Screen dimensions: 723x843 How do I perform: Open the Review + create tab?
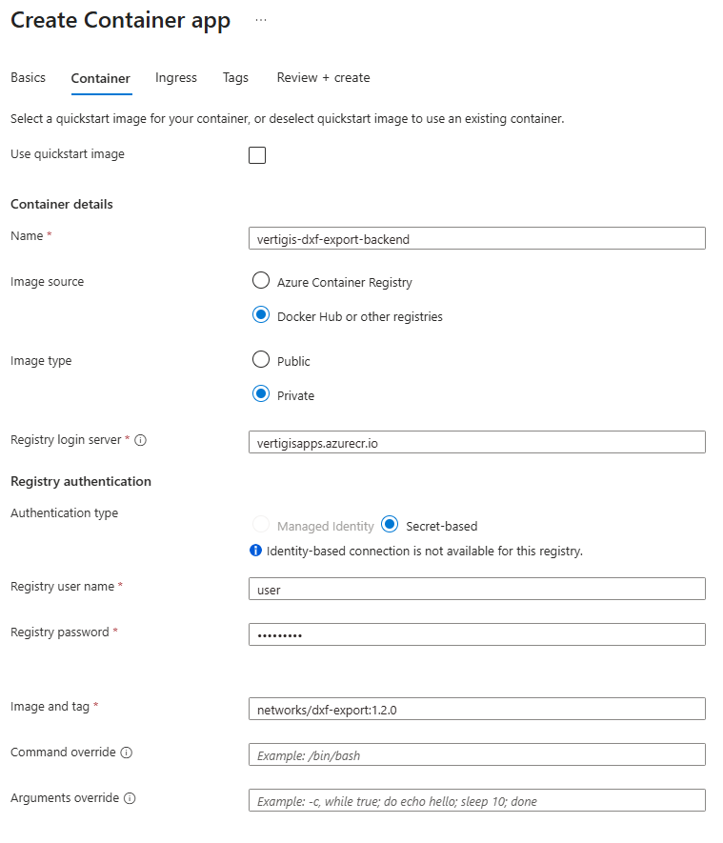(323, 78)
